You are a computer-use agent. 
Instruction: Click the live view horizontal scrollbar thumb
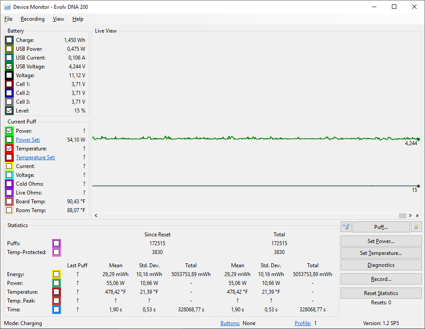click(x=402, y=216)
